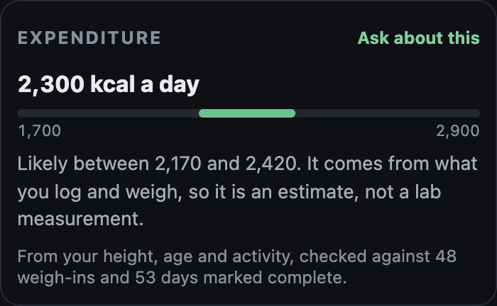Click the dark track left of green segment
The height and width of the screenshot is (306, 497).
tap(108, 113)
